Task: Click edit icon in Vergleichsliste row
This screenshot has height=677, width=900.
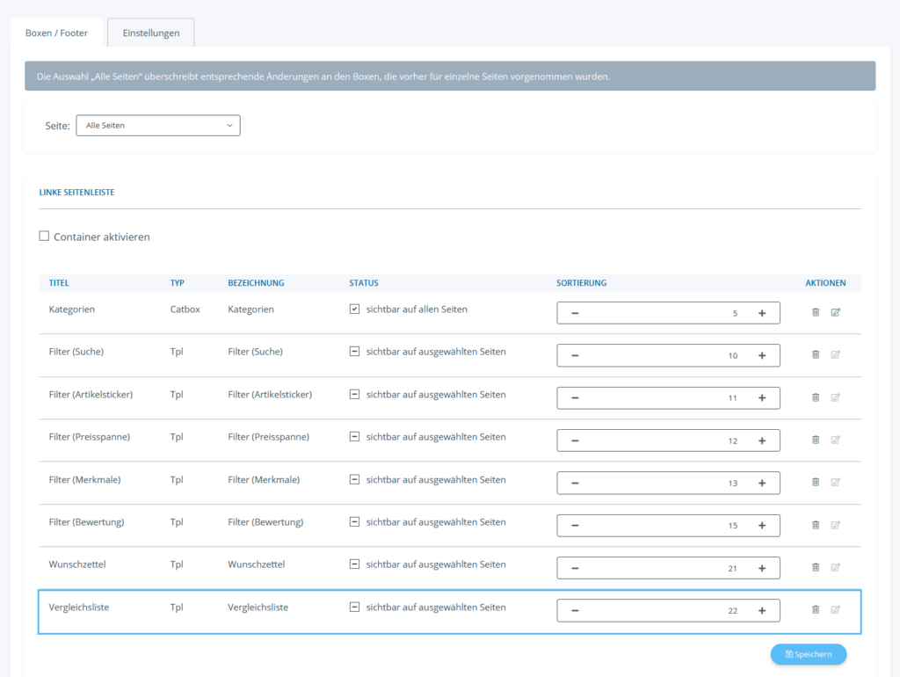Action: 836,609
